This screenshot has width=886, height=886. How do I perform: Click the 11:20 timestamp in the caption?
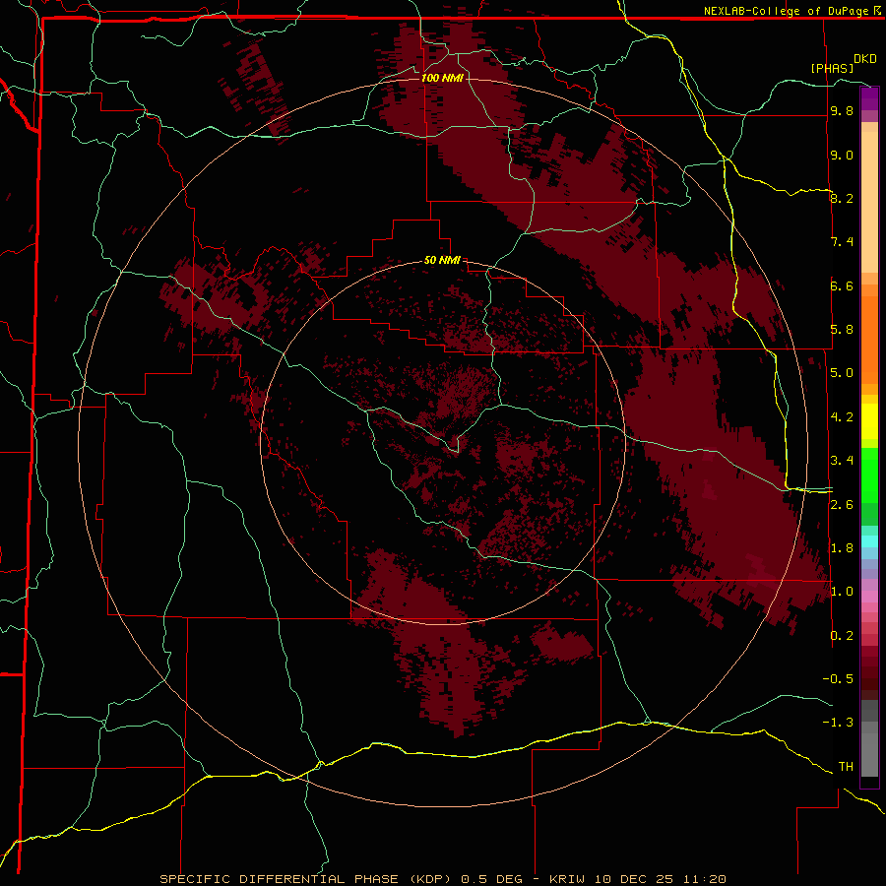[x=703, y=879]
